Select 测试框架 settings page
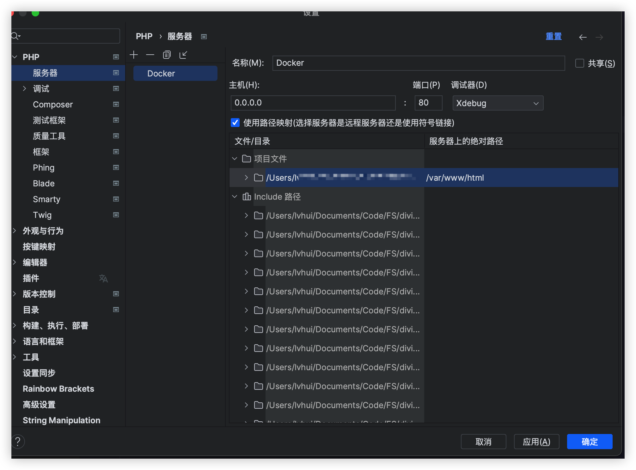Image resolution: width=636 pixels, height=470 pixels. tap(49, 120)
